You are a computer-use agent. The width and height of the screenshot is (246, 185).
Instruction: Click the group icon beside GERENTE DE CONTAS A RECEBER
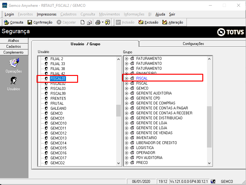pyautogui.click(x=132, y=113)
